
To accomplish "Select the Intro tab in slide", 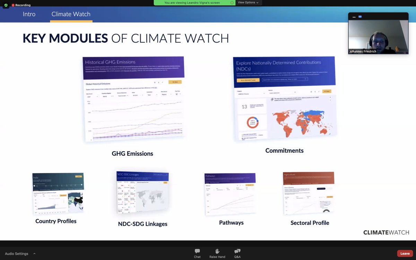I will click(29, 14).
